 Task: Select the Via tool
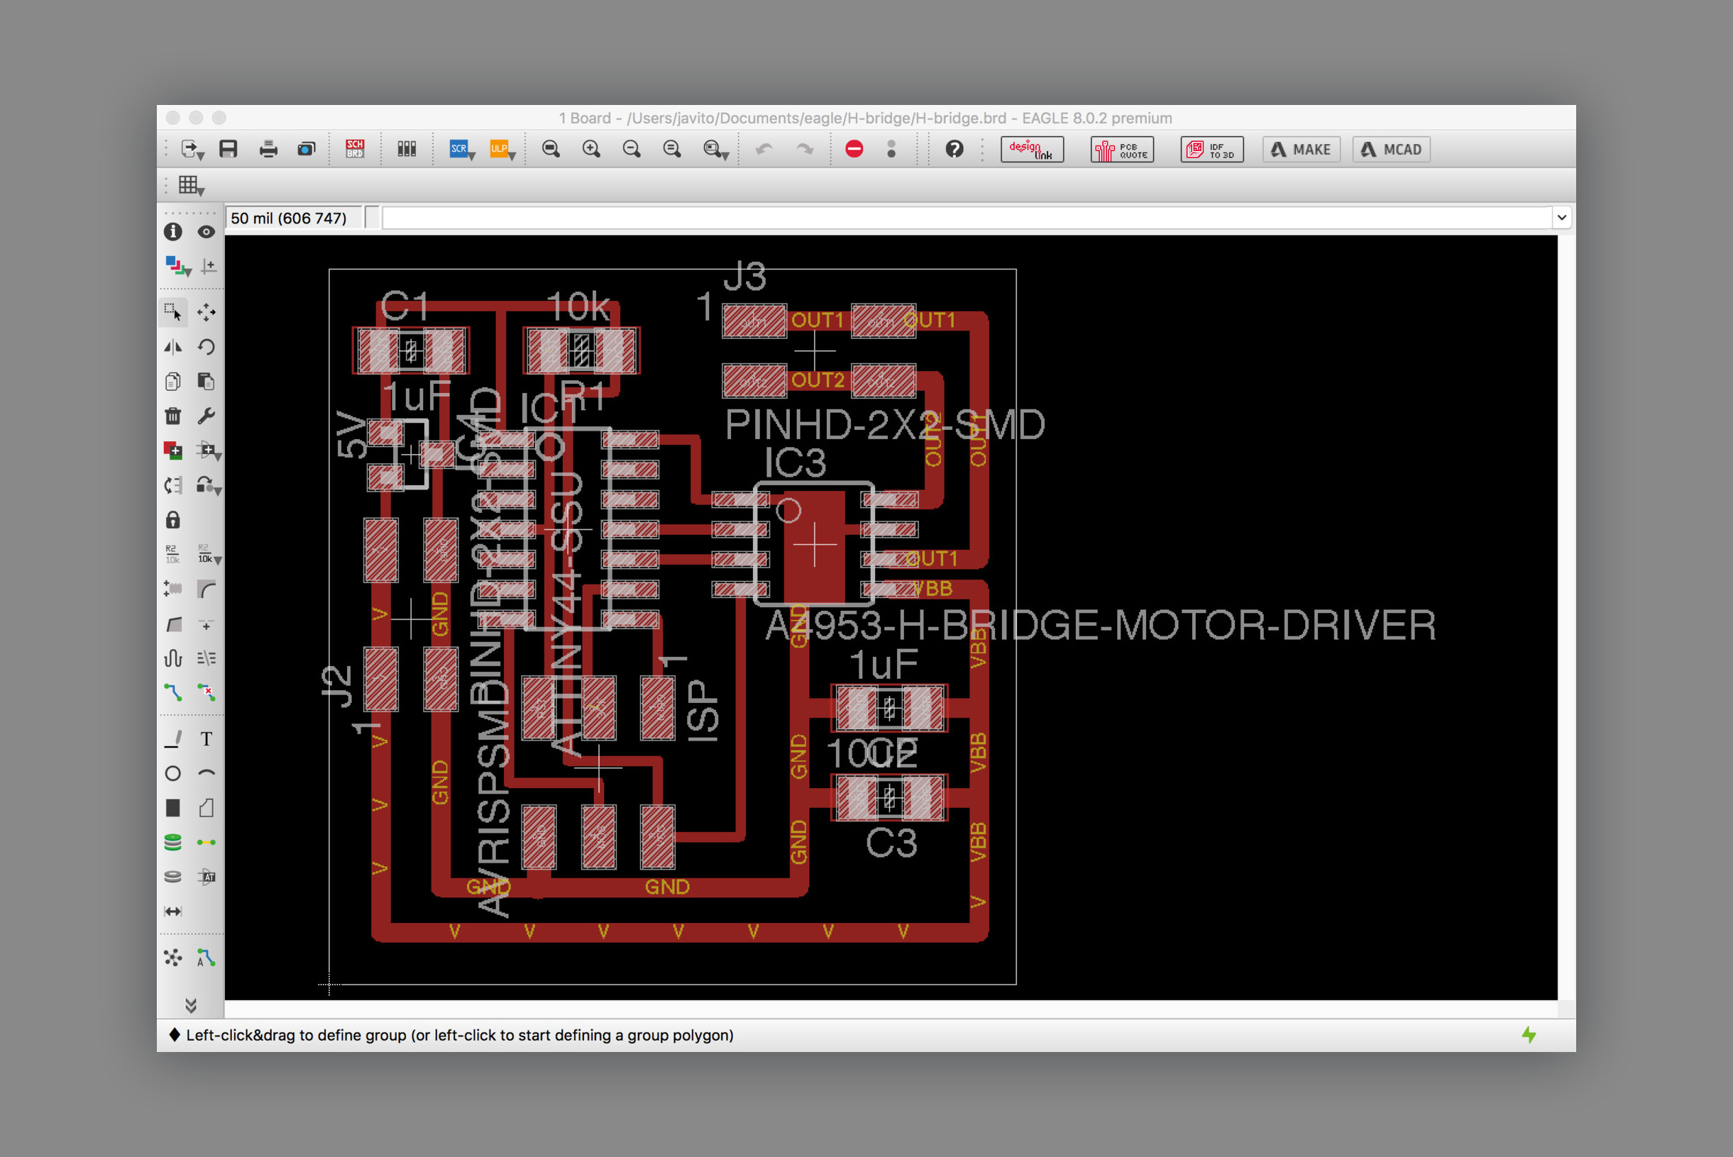point(172,842)
